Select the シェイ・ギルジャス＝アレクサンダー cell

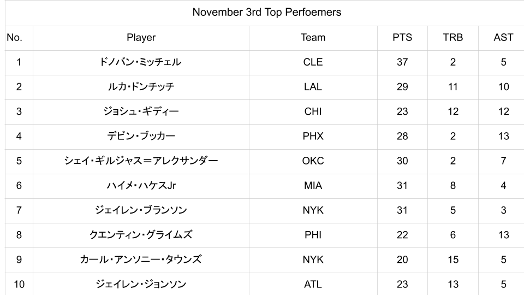pyautogui.click(x=141, y=161)
